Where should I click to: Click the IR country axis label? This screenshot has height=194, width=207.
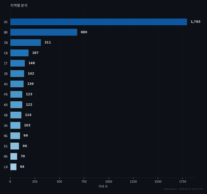[x=6, y=74]
